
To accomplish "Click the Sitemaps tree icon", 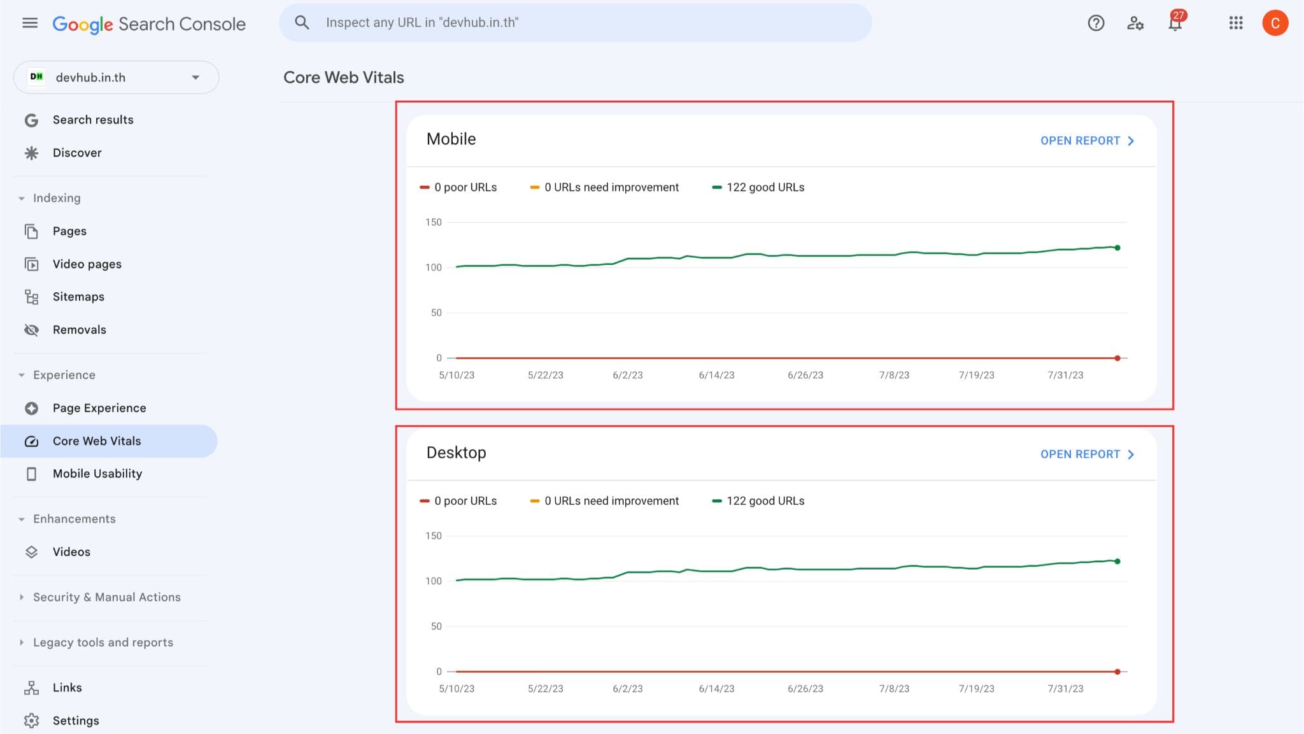I will click(31, 297).
